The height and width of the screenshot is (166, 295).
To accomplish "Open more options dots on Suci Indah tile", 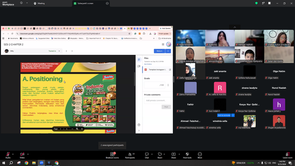I will click(233, 115).
